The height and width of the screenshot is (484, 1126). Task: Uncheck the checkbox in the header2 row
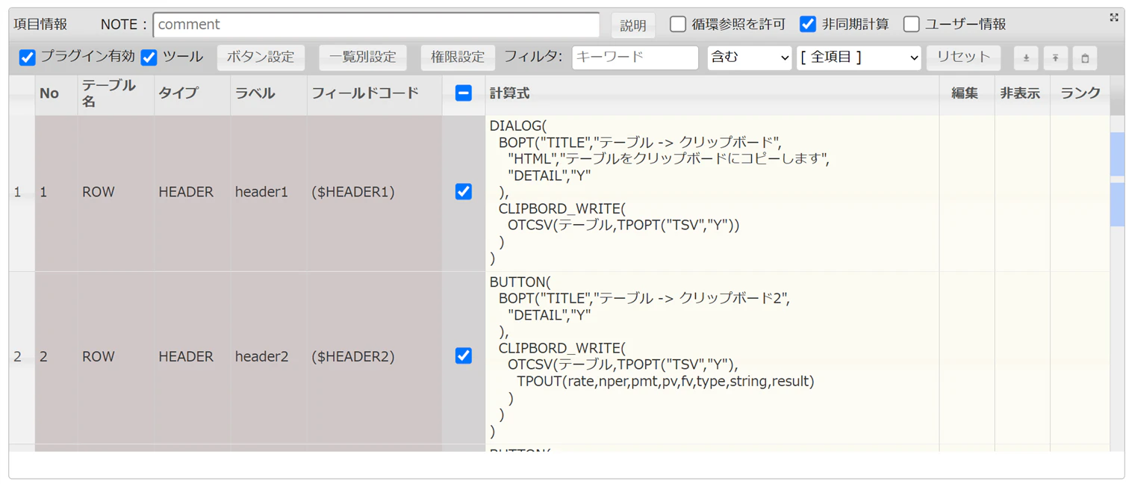[463, 356]
